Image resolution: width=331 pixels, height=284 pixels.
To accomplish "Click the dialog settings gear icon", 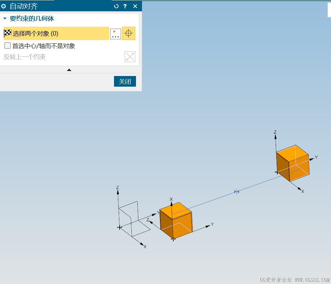I will [4, 6].
